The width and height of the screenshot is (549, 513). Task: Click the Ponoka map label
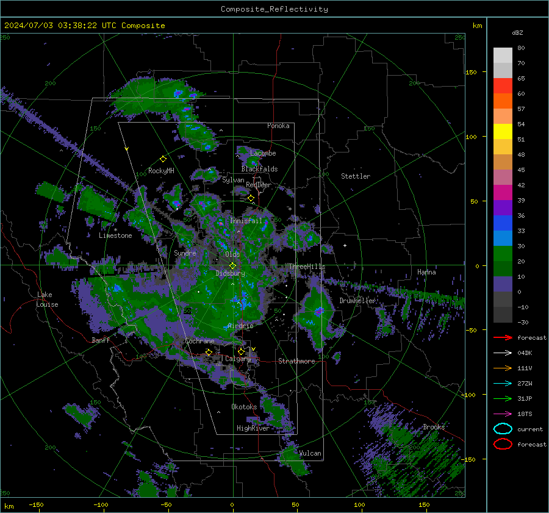click(x=278, y=126)
